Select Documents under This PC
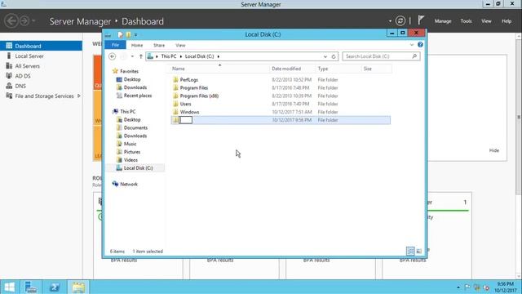Image resolution: width=522 pixels, height=294 pixels. [135, 127]
